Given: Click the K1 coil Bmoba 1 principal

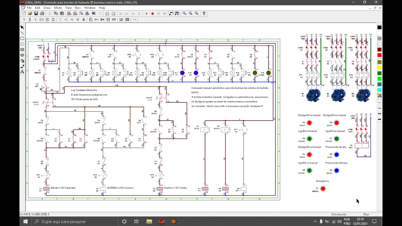Looking at the screenshot, I should (x=46, y=189).
